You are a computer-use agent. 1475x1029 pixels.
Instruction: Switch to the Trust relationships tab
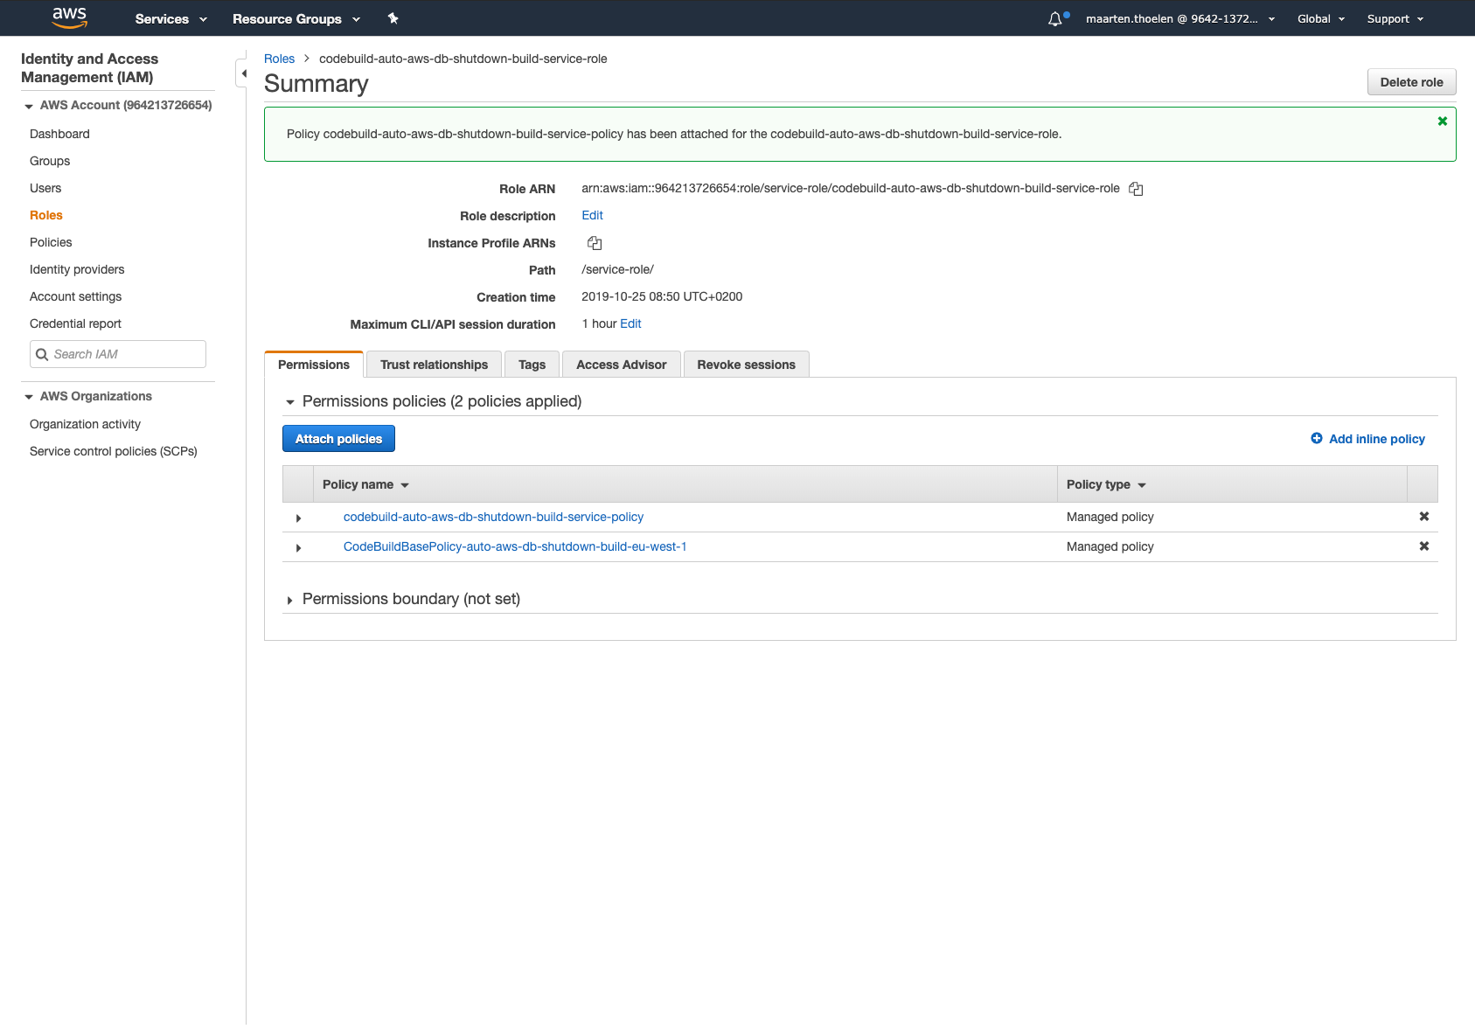434,364
